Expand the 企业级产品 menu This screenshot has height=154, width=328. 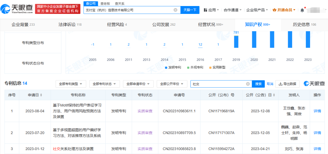click(257, 10)
